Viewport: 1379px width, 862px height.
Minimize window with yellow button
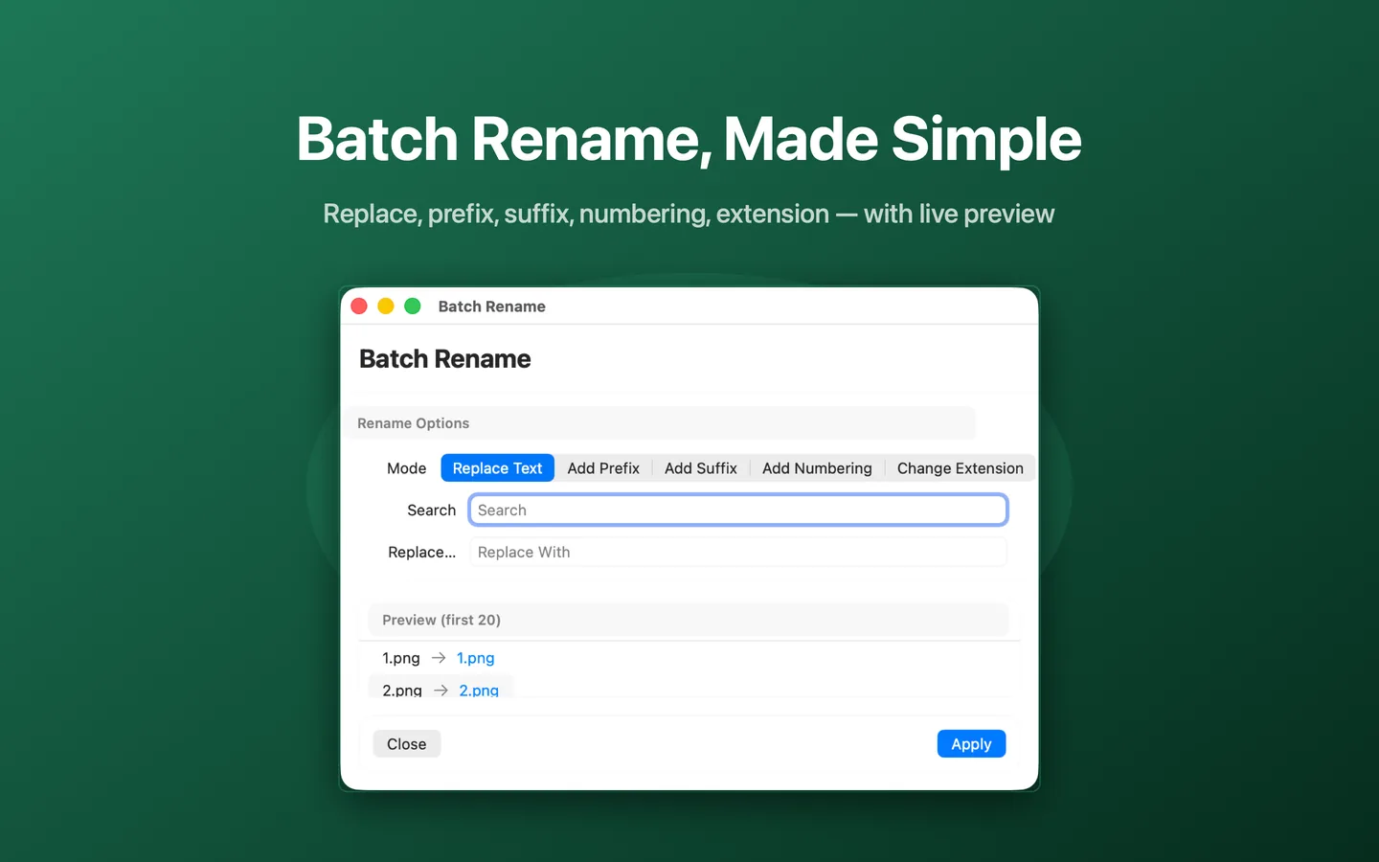386,306
